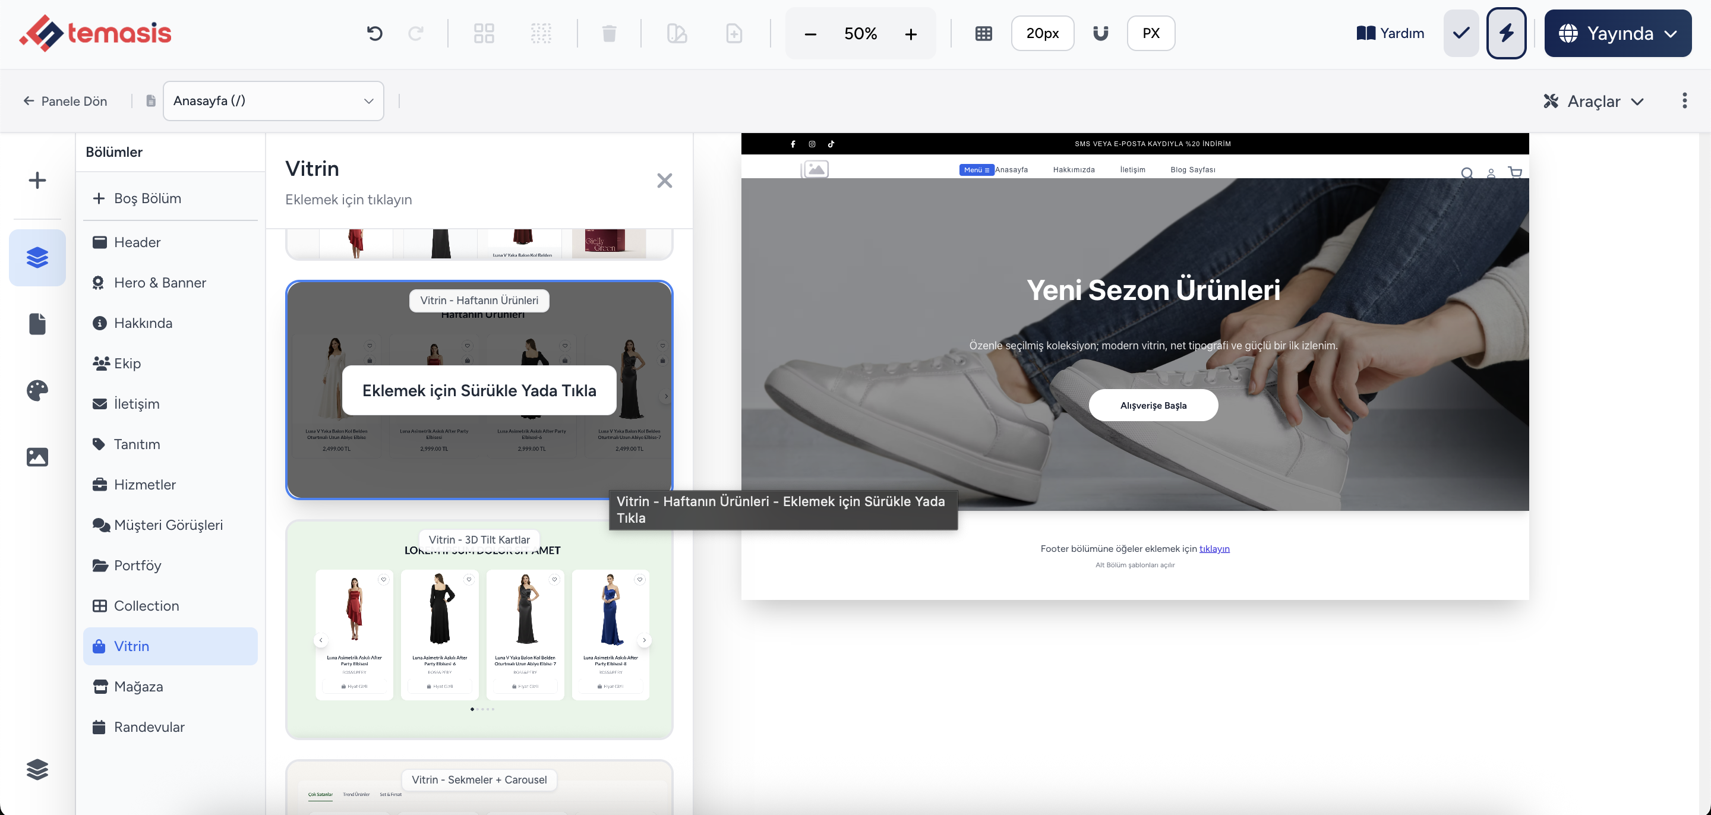Viewport: 1711px width, 815px height.
Task: Click the dotted grid selection icon
Action: (x=541, y=33)
